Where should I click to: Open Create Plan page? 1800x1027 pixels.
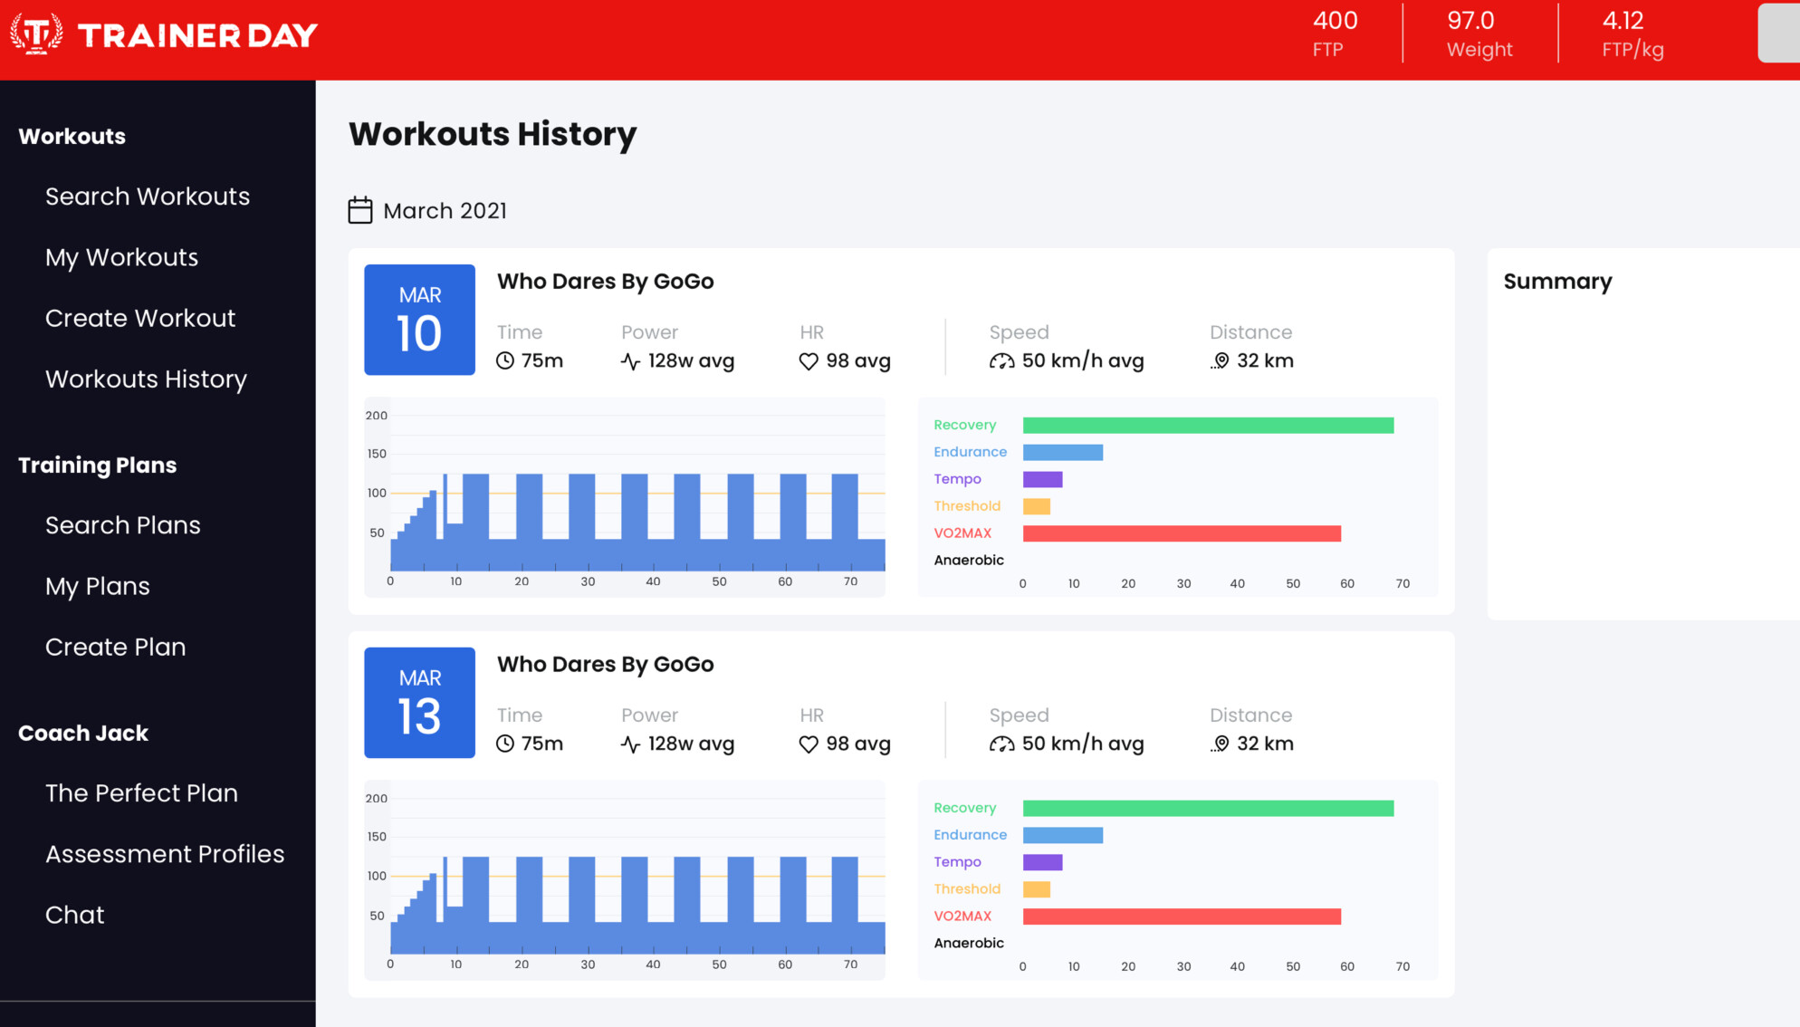tap(115, 647)
